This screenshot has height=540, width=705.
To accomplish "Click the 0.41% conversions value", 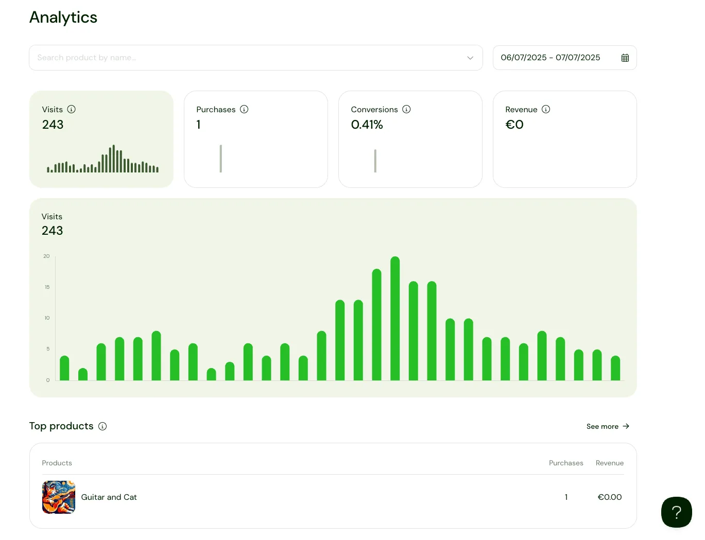I will (367, 125).
